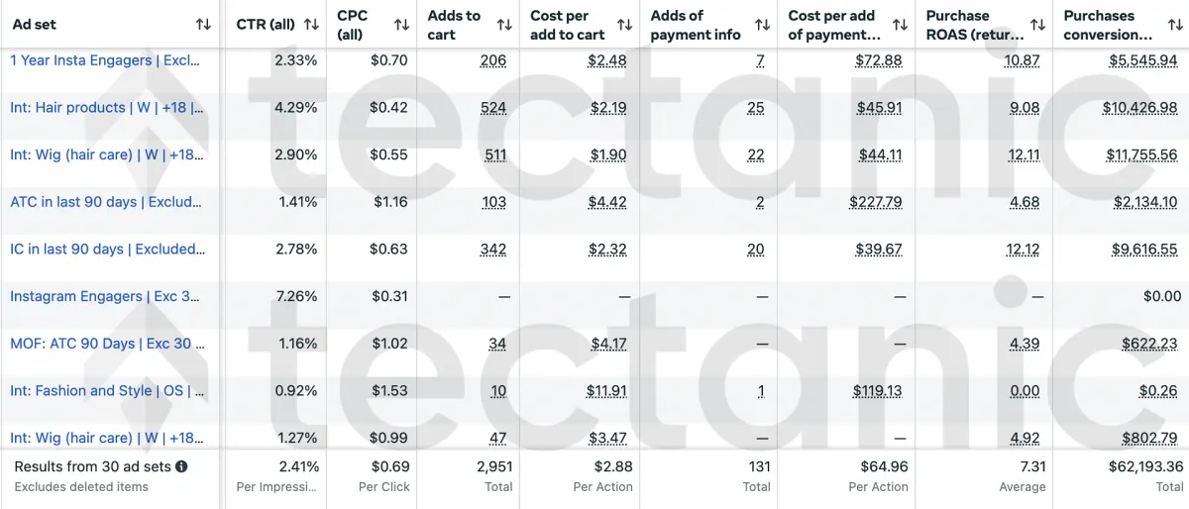The image size is (1189, 509).
Task: Sort Adds of payment info column
Action: click(x=762, y=25)
